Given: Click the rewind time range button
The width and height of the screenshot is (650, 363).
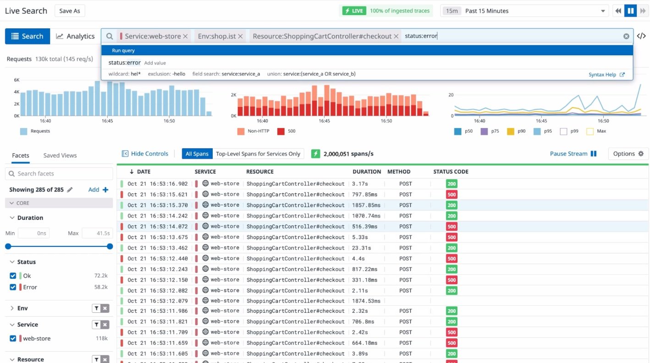Looking at the screenshot, I should click(618, 11).
